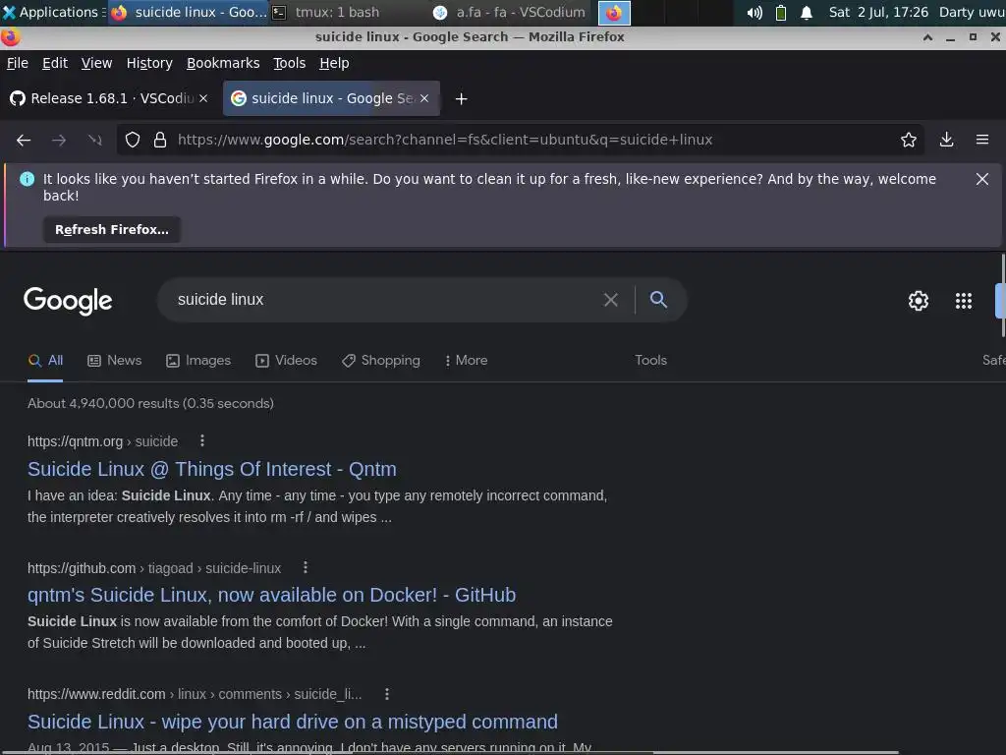Click the https://qntm.org › suicide URL
This screenshot has height=755, width=1006.
tap(102, 441)
